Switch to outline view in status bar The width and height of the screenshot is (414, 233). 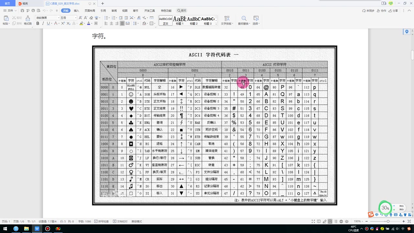336,221
